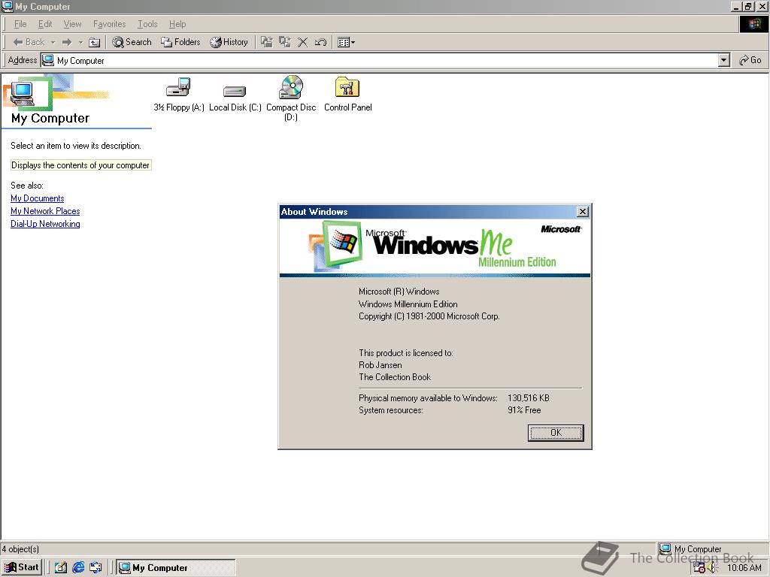
Task: Click the volume speaker tray icon
Action: (x=713, y=568)
